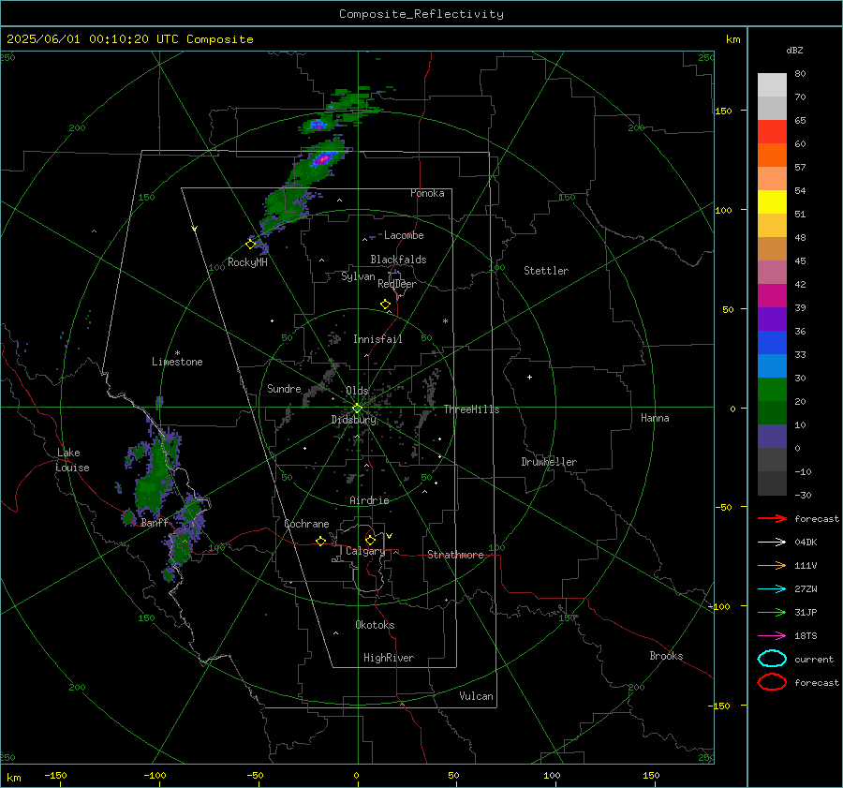This screenshot has height=788, width=843.
Task: Click the Ponoka city label
Action: pos(427,193)
